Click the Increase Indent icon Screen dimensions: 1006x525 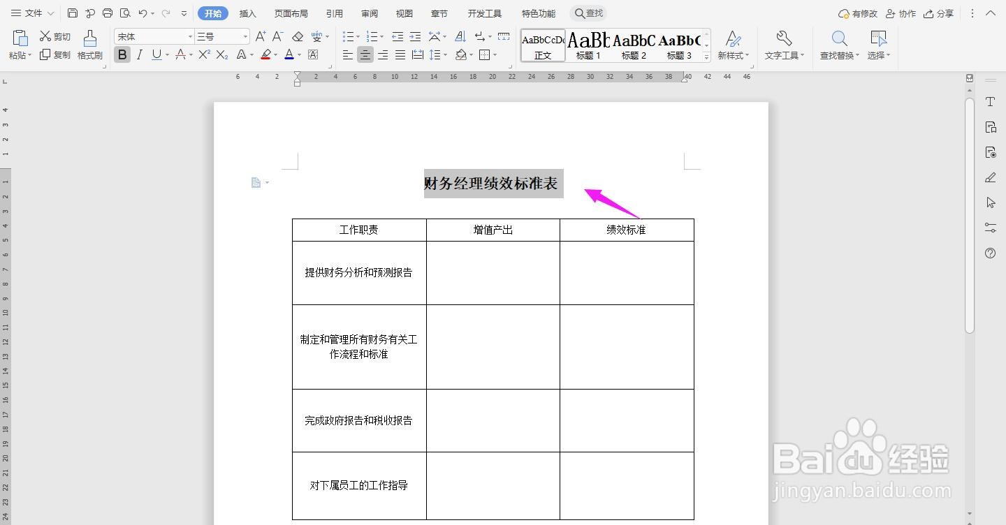click(x=415, y=36)
